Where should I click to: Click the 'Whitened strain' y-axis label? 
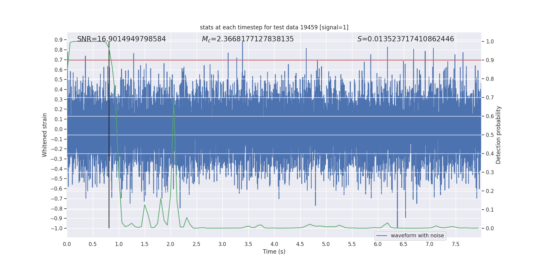(x=45, y=135)
